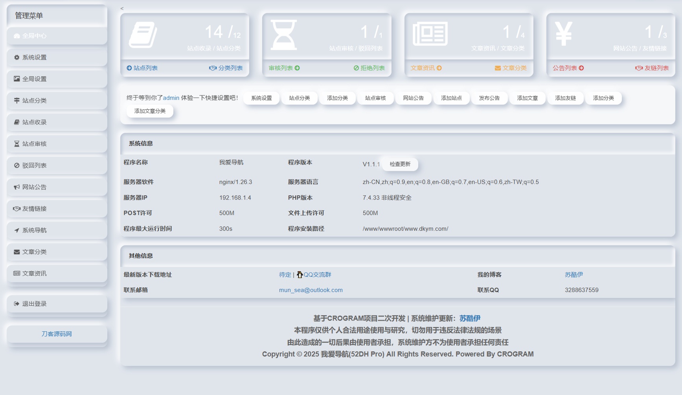Image resolution: width=682 pixels, height=395 pixels.
Task: Click the paper plane icon next to 系统导航
Action: tap(16, 230)
